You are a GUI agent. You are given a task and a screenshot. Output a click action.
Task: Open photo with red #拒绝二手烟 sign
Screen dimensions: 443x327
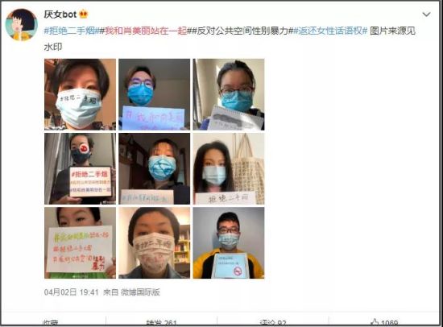(80, 168)
